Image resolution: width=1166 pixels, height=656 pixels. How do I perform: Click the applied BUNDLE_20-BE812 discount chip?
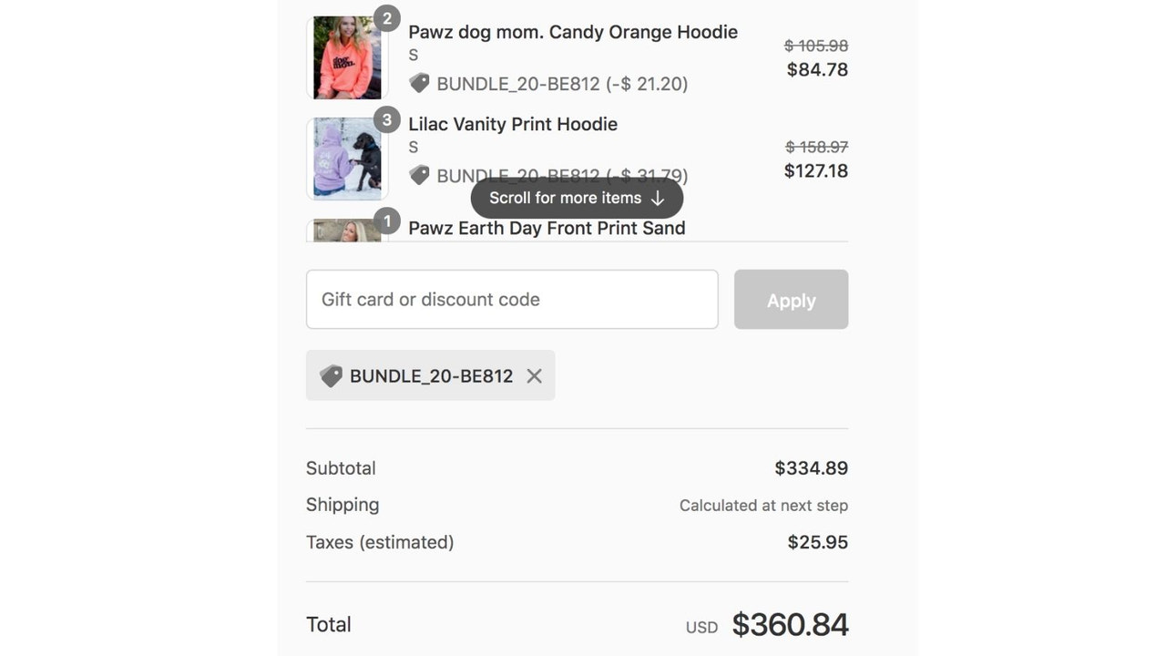[430, 375]
